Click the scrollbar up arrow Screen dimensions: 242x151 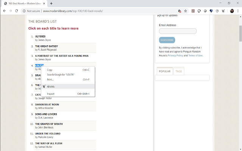pyautogui.click(x=240, y=16)
